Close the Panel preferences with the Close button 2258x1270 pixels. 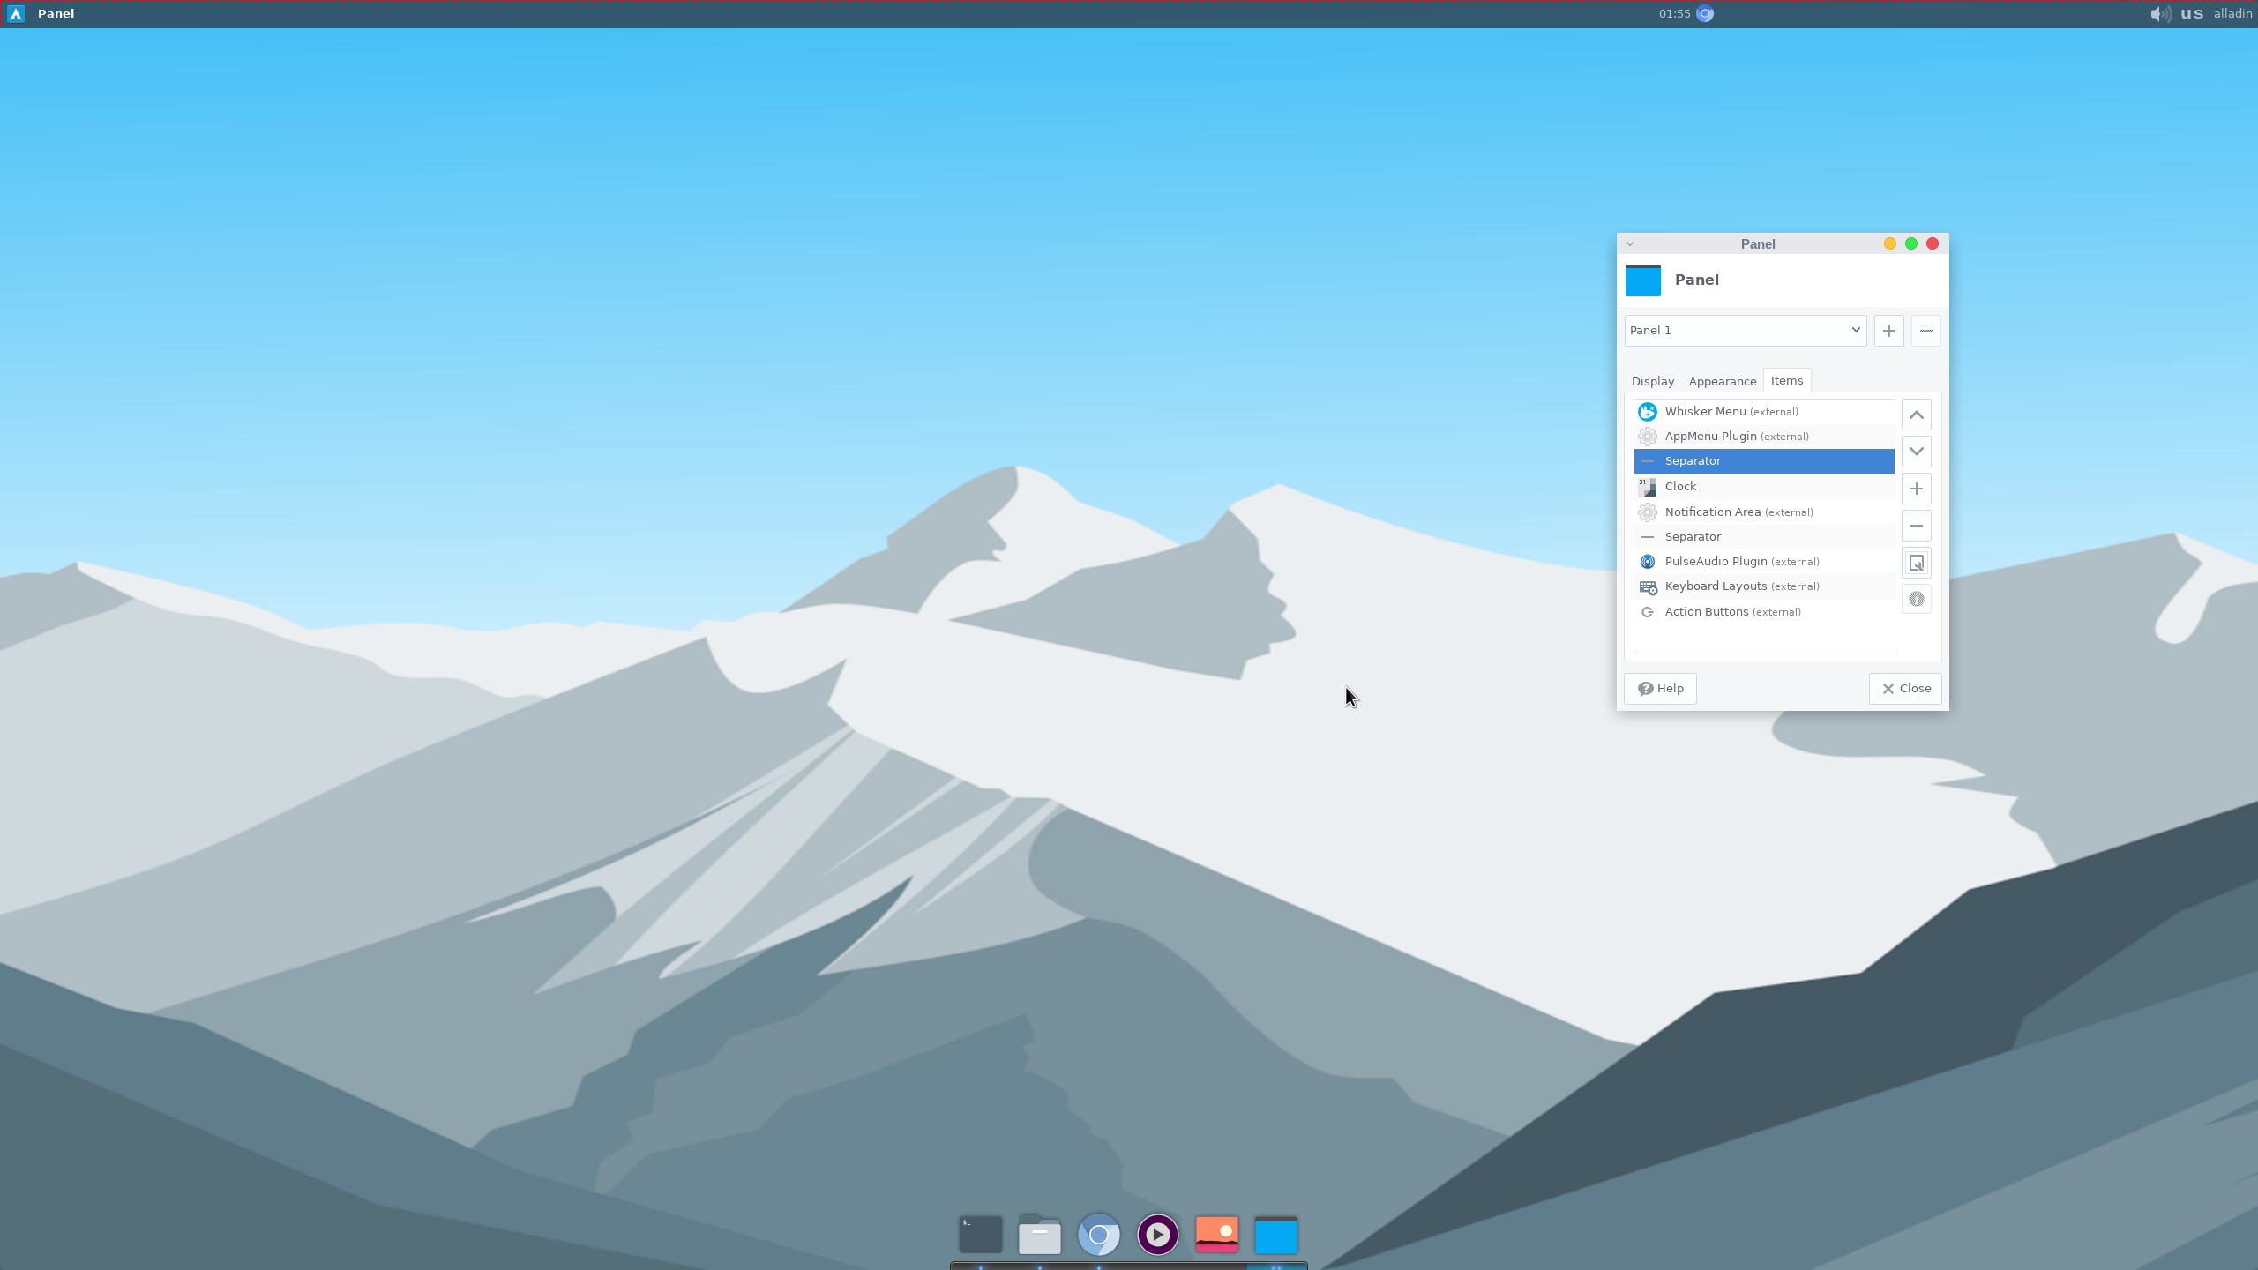(1904, 688)
